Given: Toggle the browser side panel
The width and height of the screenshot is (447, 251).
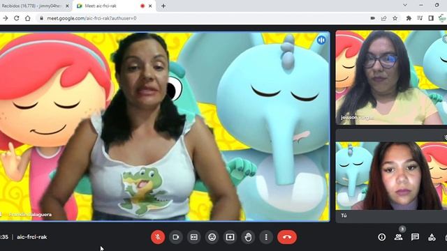Looking at the screenshot, I should (431, 18).
